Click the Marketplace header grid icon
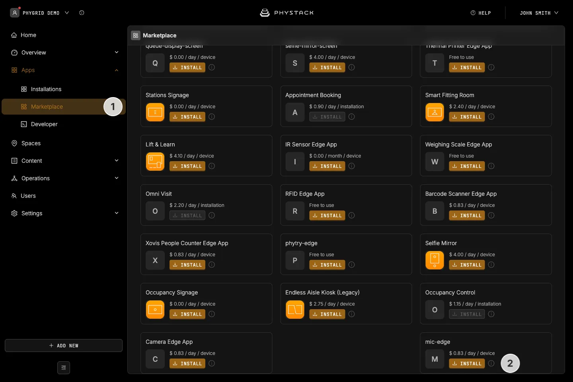 click(136, 35)
